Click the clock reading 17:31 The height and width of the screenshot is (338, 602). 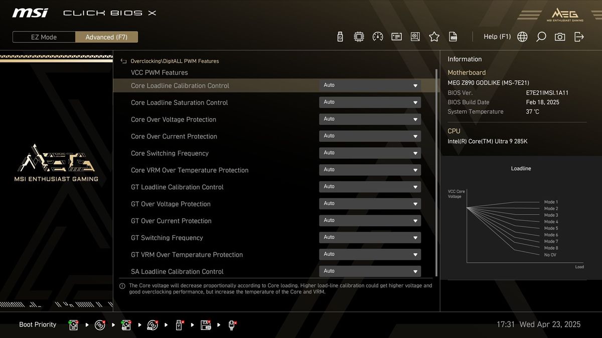(x=506, y=324)
